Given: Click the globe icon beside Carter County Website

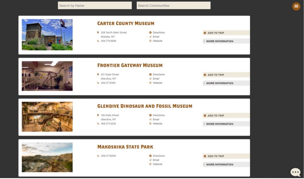Looking at the screenshot, I should [x=150, y=41].
